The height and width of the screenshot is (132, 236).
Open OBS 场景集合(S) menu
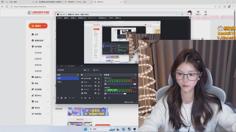coord(102,18)
